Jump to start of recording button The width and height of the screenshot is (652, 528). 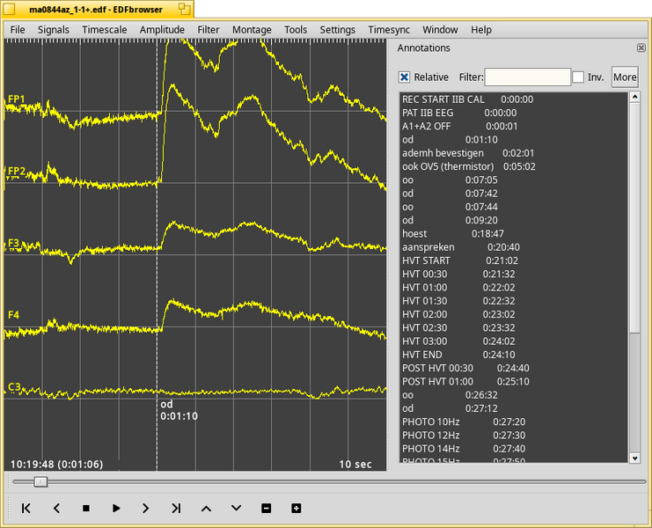point(26,508)
